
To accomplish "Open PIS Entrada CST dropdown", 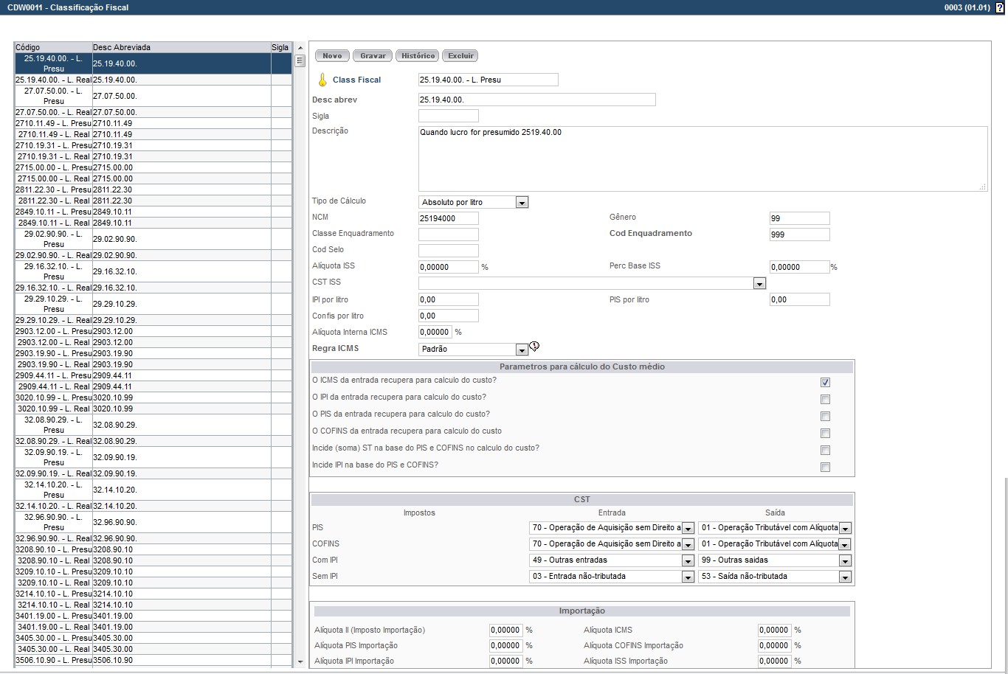I will click(x=688, y=528).
